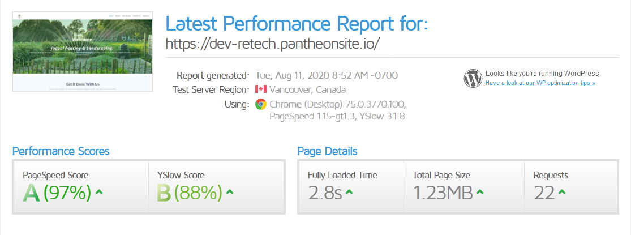Click the Vancouver, Canada server region text
This screenshot has width=631, height=235.
308,89
